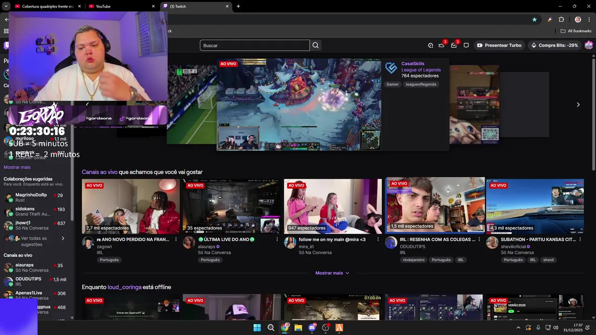Viewport: 596px width, 335px height.
Task: Expand Mostrar mais below live channel cards
Action: point(332,273)
